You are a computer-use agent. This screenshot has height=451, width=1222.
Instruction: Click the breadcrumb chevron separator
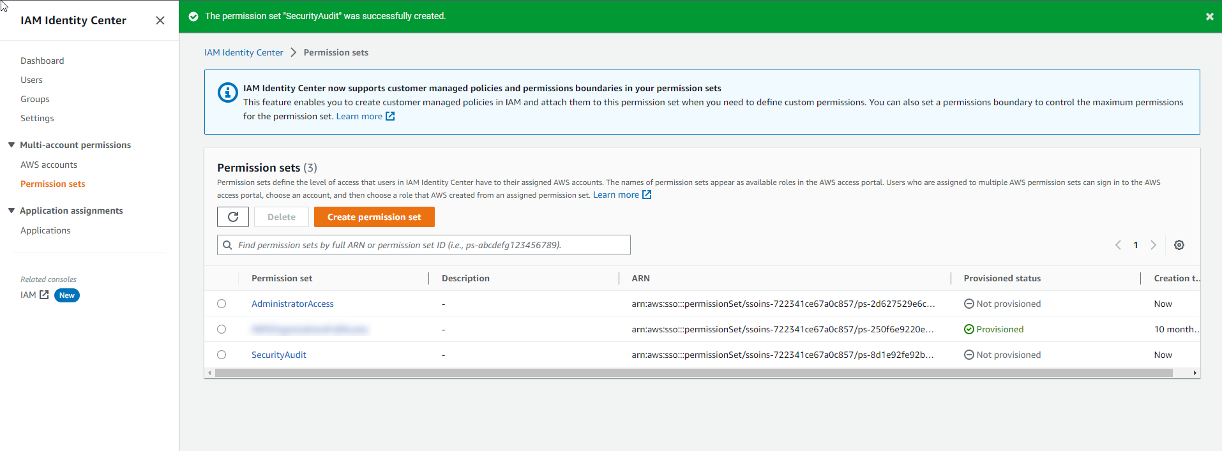pos(294,52)
